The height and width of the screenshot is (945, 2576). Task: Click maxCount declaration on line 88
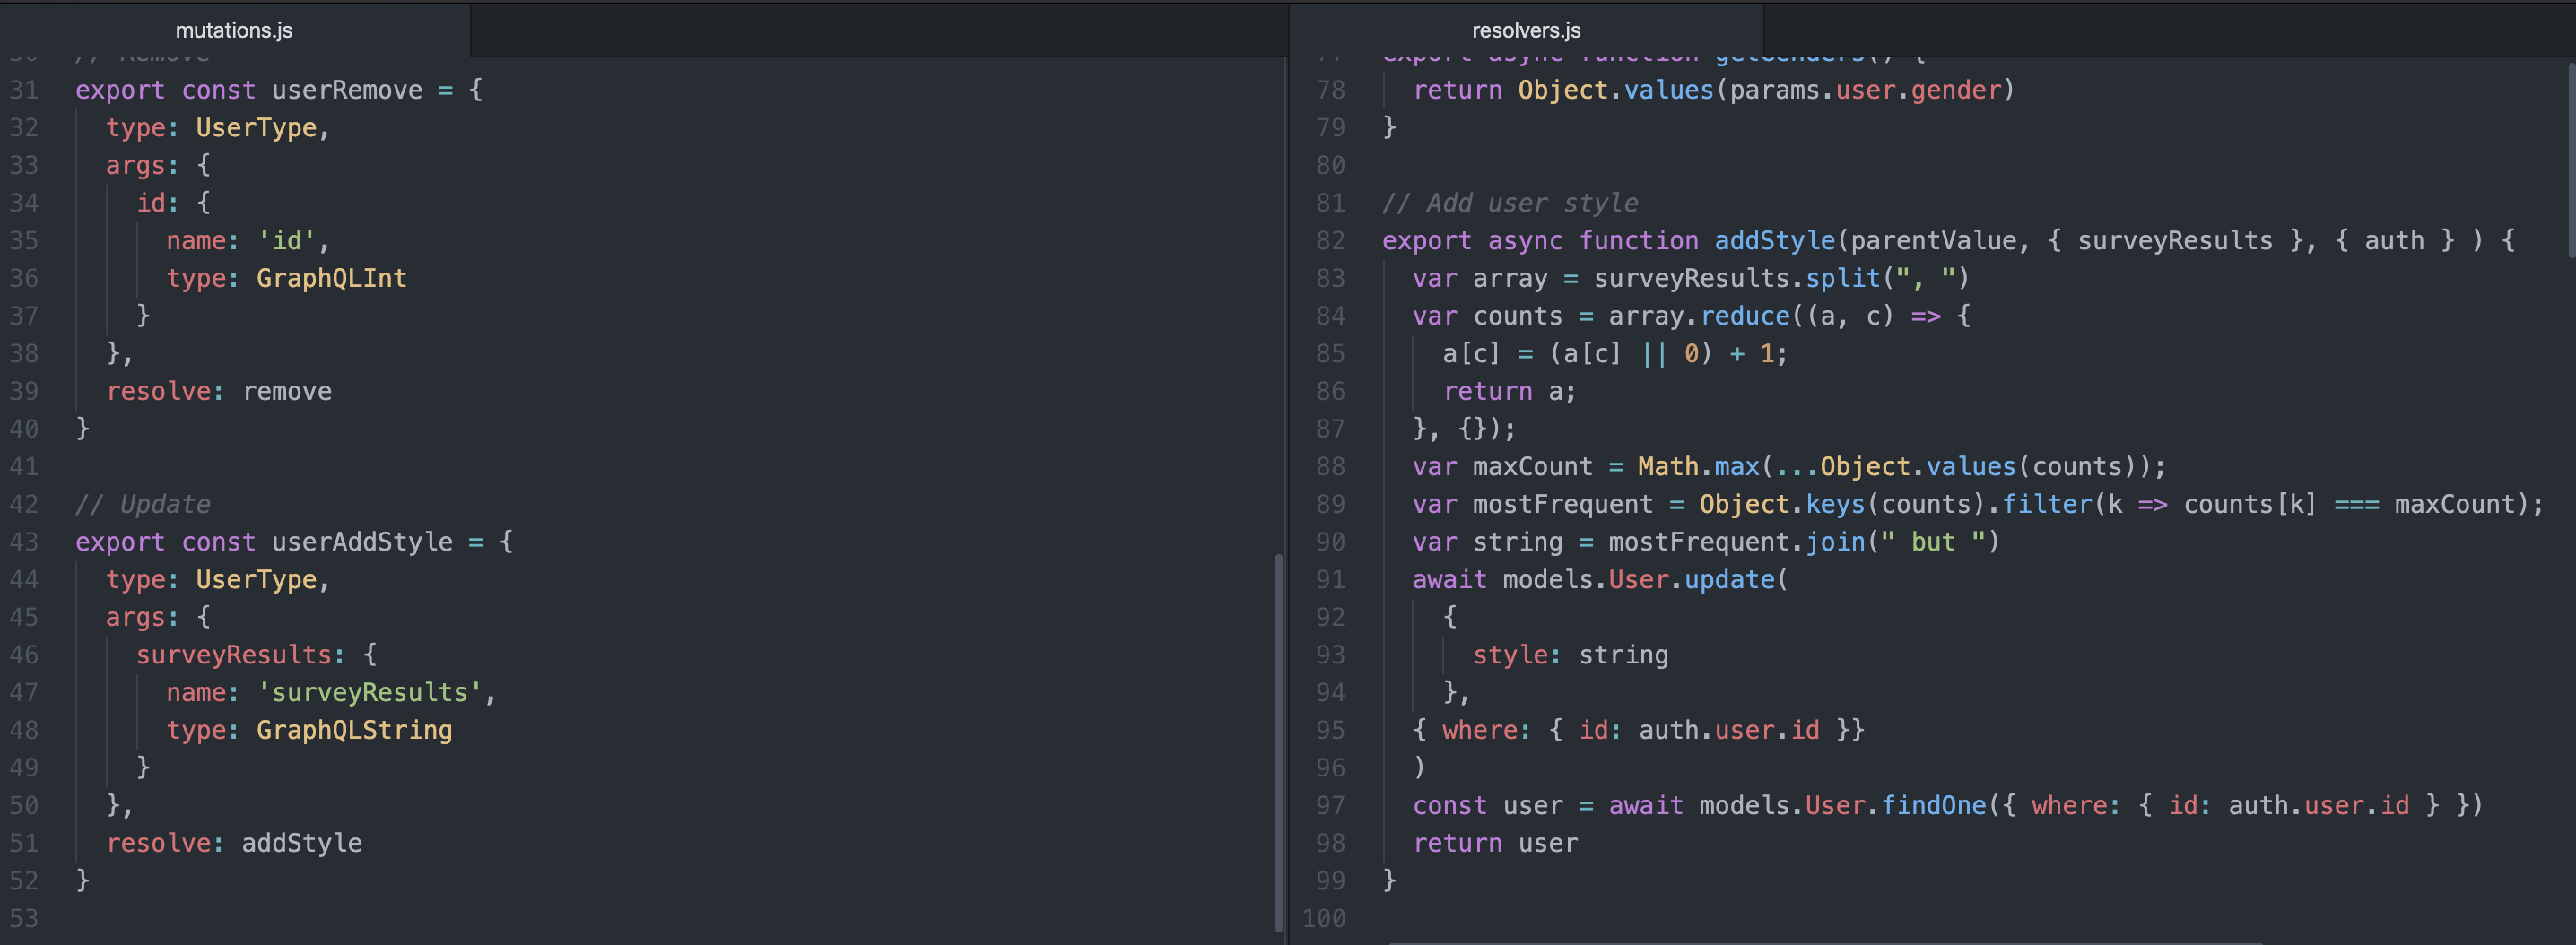click(1532, 467)
